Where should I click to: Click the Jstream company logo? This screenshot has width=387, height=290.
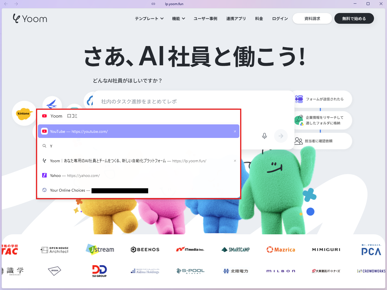tap(100, 249)
